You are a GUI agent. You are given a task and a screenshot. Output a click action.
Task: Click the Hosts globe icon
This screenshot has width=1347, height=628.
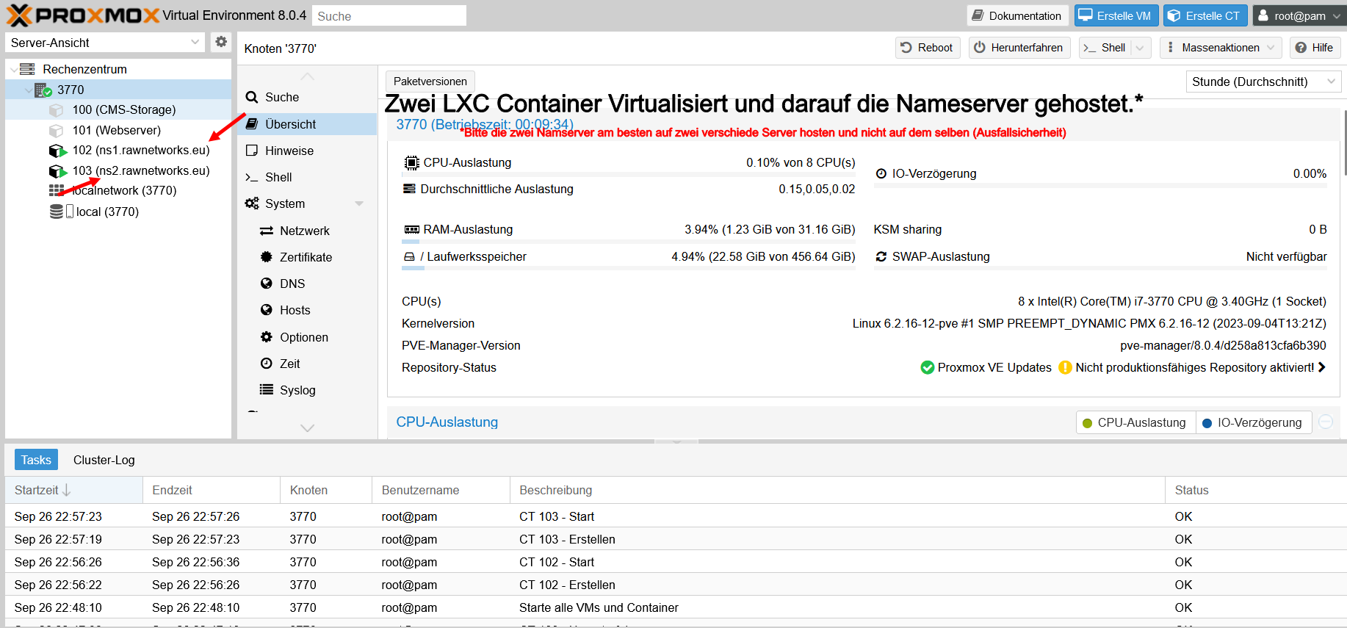point(267,310)
